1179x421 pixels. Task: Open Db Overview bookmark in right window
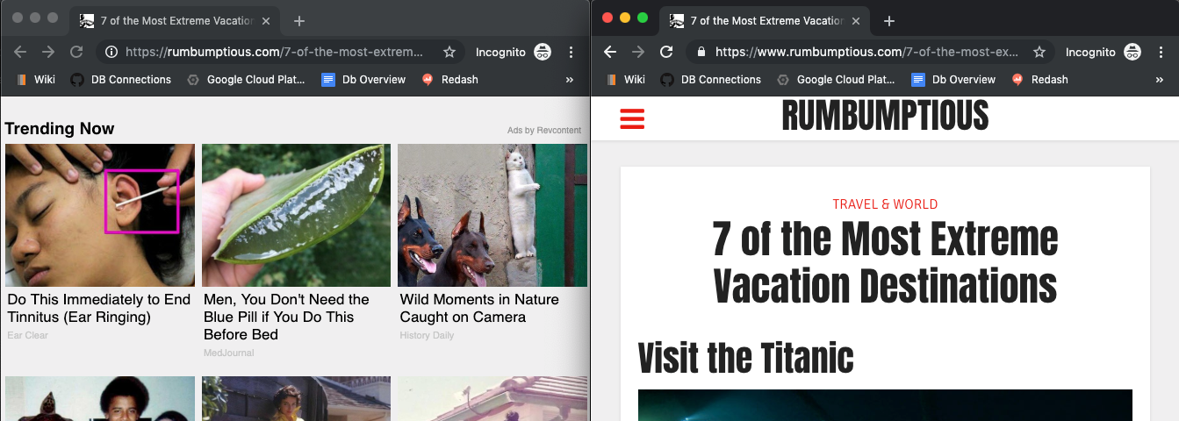click(953, 79)
